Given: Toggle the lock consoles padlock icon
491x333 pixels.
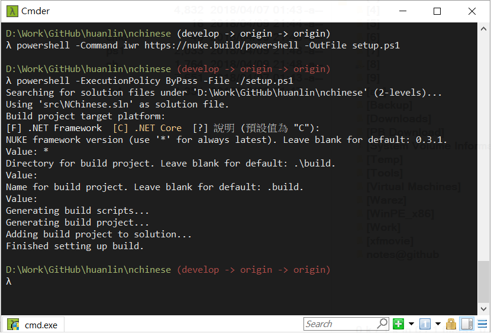Looking at the screenshot, I should pyautogui.click(x=451, y=324).
